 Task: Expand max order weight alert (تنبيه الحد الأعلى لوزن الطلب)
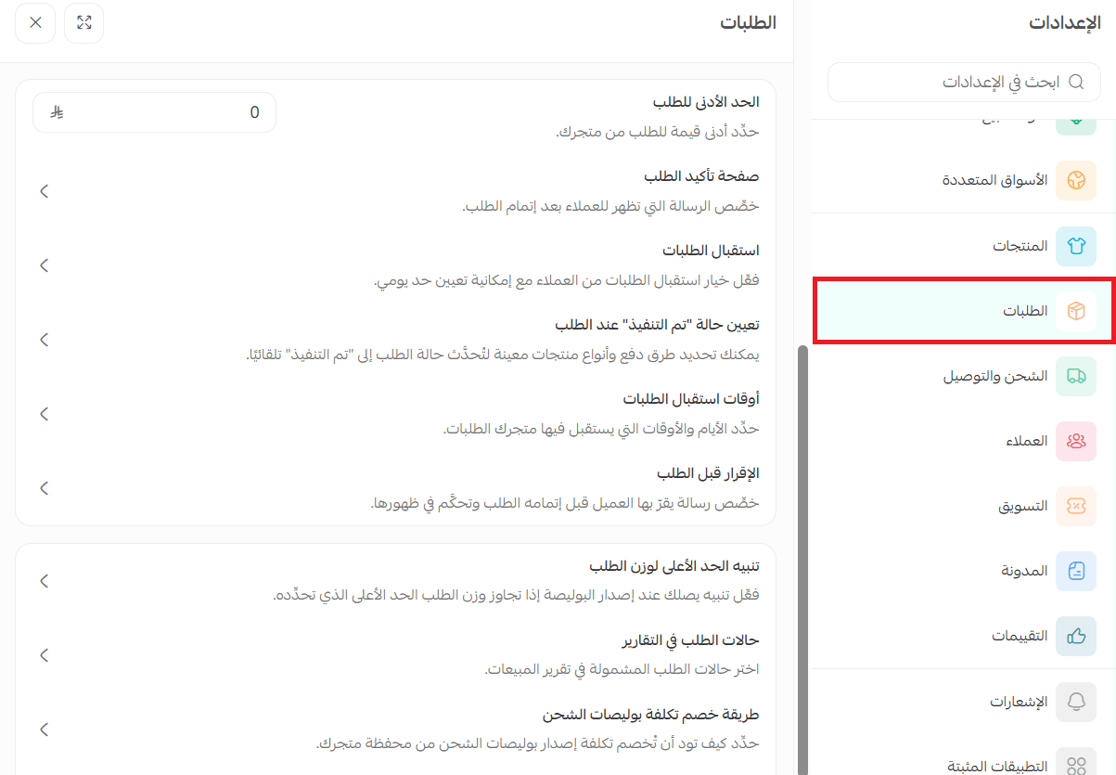click(x=44, y=581)
